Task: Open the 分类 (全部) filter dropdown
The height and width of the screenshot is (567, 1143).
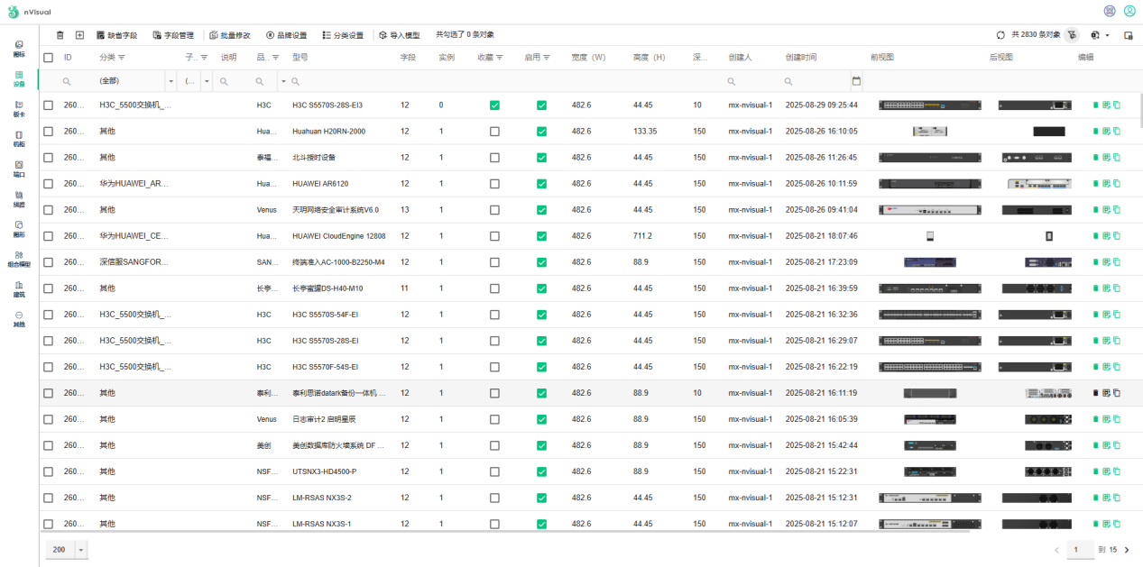Action: click(171, 81)
